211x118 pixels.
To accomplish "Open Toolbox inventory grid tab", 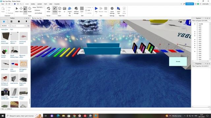I will click(11, 21).
